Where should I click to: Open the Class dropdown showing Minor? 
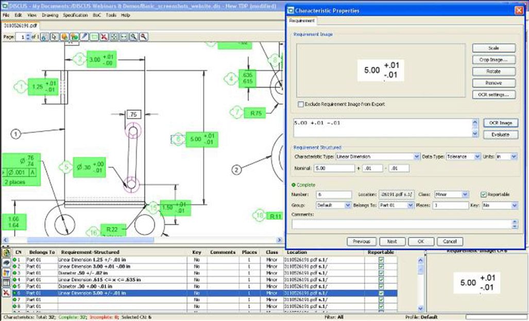pyautogui.click(x=465, y=194)
